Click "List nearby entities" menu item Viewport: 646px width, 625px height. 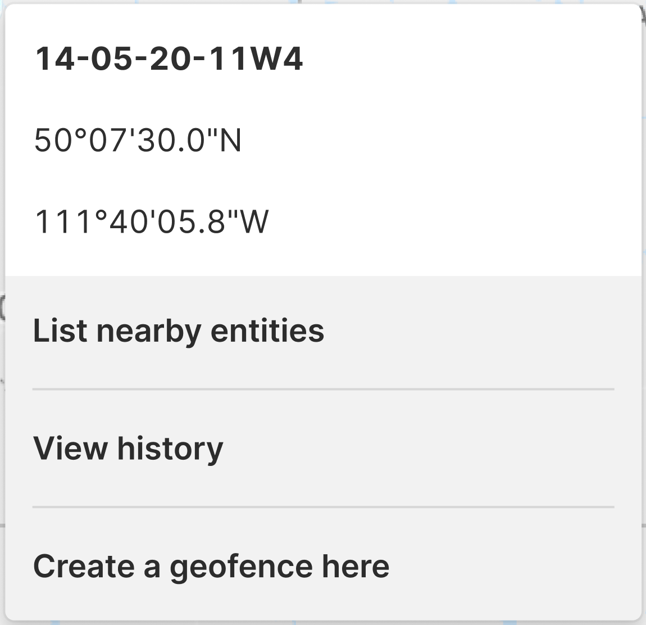[x=179, y=330]
